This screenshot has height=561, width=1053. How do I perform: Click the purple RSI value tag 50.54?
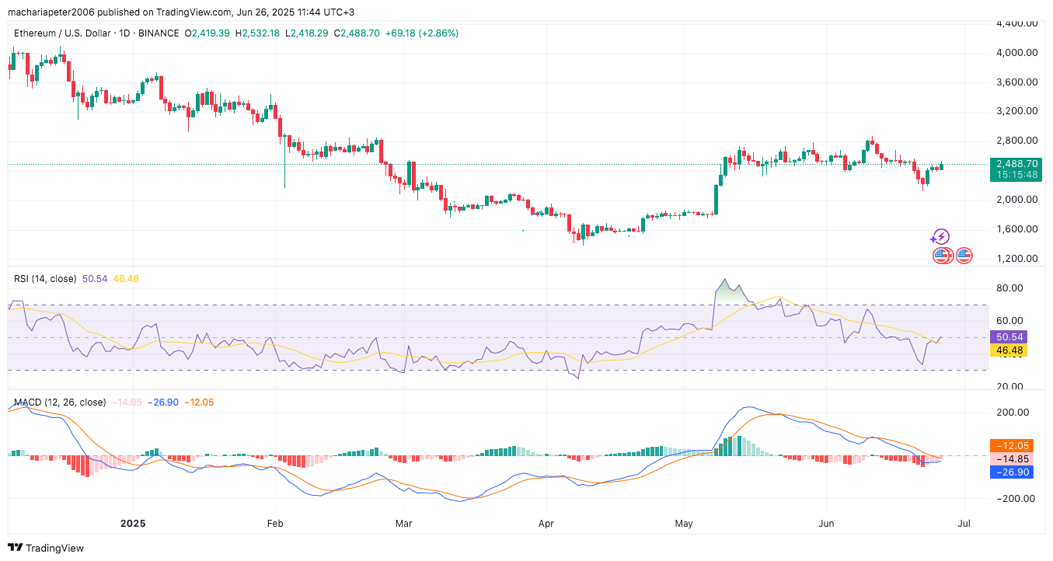(x=1011, y=337)
